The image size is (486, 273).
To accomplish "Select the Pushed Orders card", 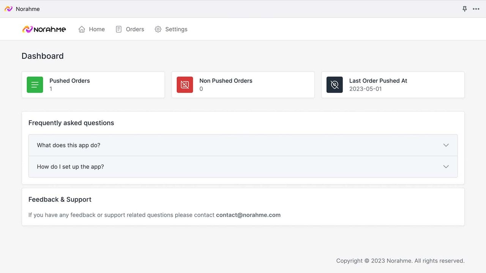I will pos(93,85).
